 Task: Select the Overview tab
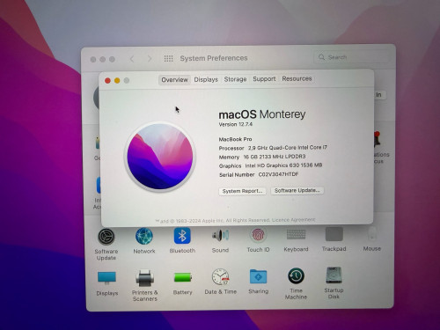(x=174, y=80)
